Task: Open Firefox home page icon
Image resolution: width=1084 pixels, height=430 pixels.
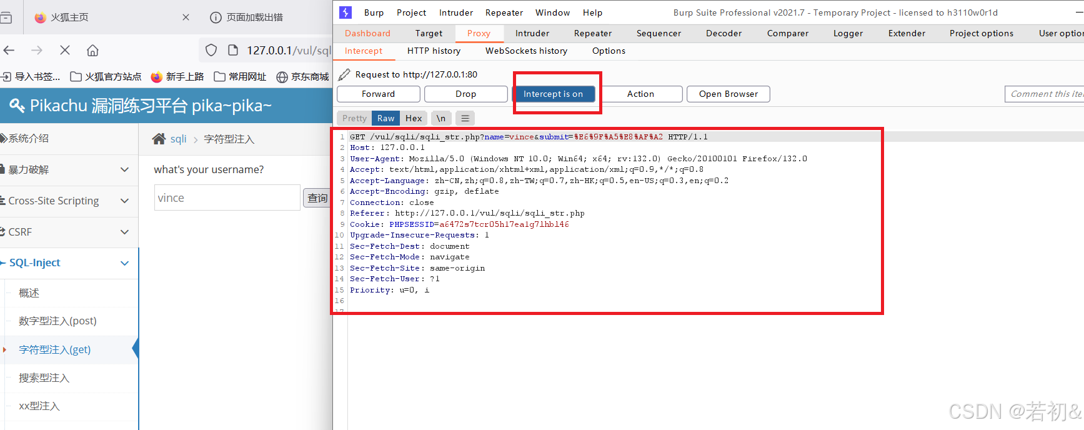Action: 92,50
